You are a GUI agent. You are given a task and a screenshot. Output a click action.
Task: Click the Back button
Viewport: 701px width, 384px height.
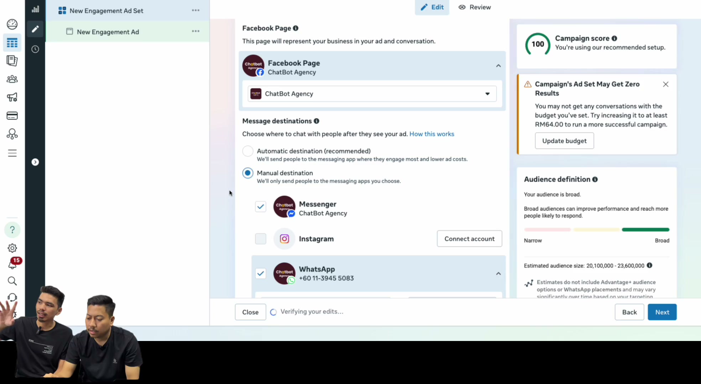pyautogui.click(x=629, y=312)
